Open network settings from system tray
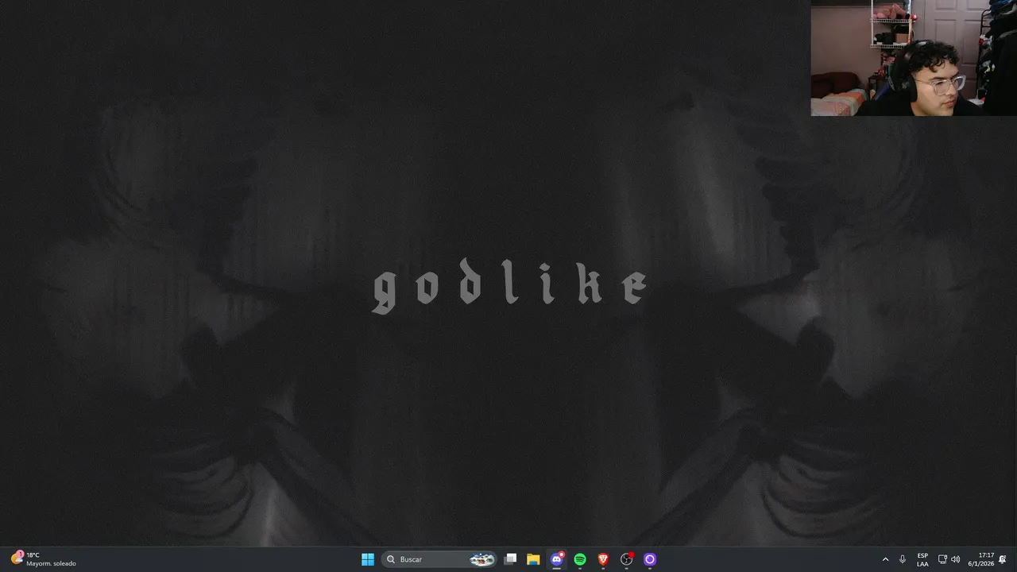1017x572 pixels. 942,559
